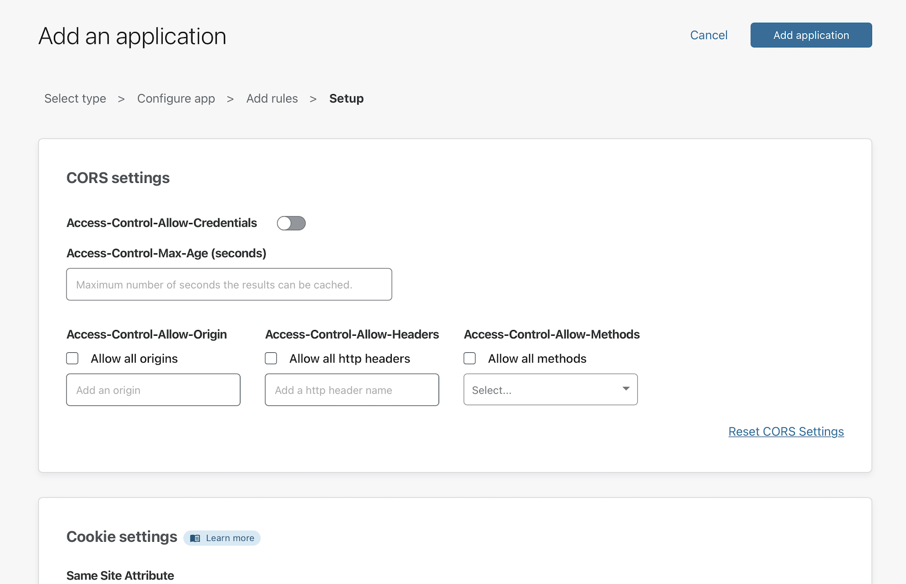This screenshot has height=584, width=906.
Task: Click the CORS settings heading
Action: [118, 178]
